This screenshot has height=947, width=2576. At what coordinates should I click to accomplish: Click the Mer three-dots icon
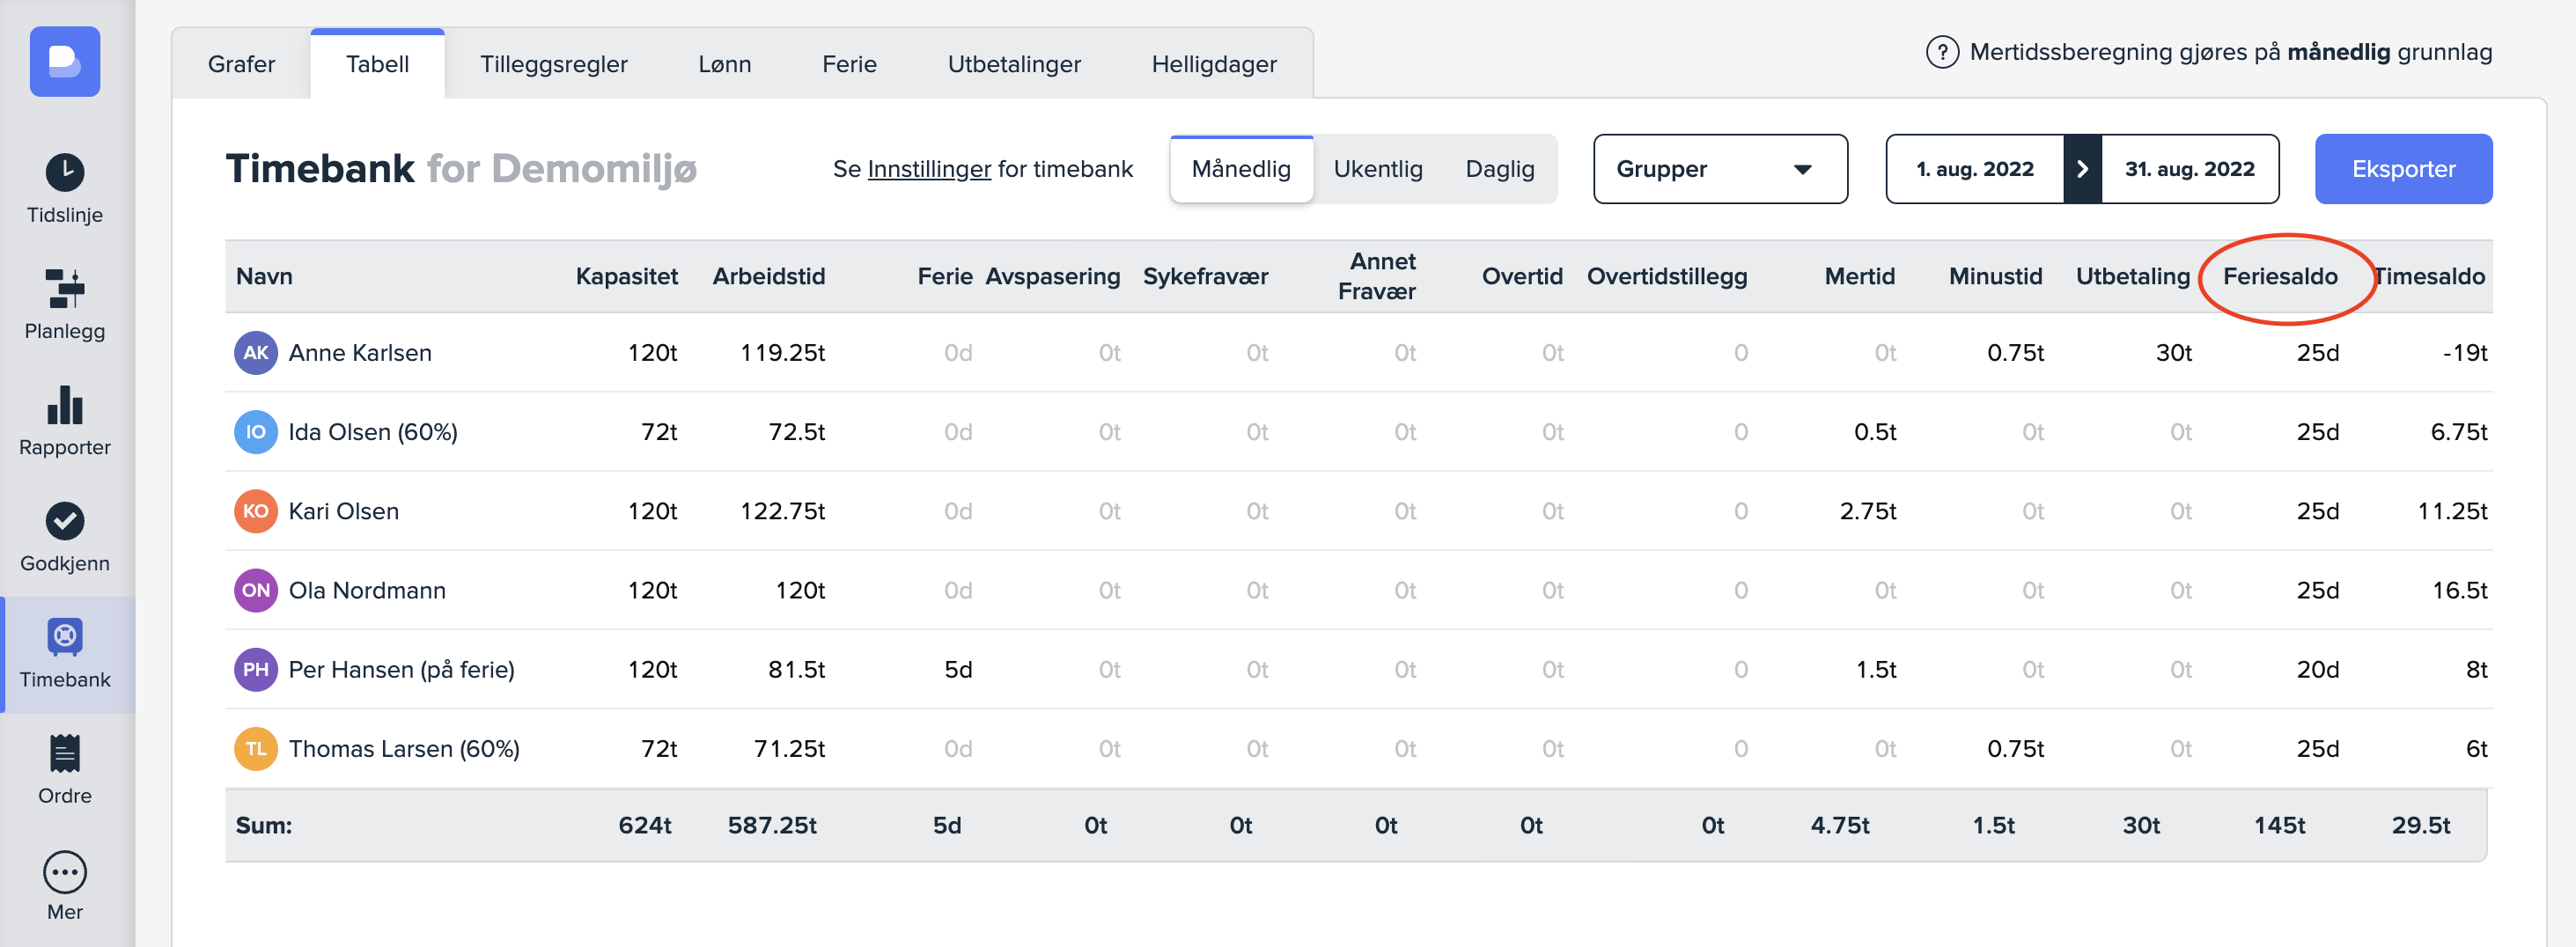coord(65,871)
